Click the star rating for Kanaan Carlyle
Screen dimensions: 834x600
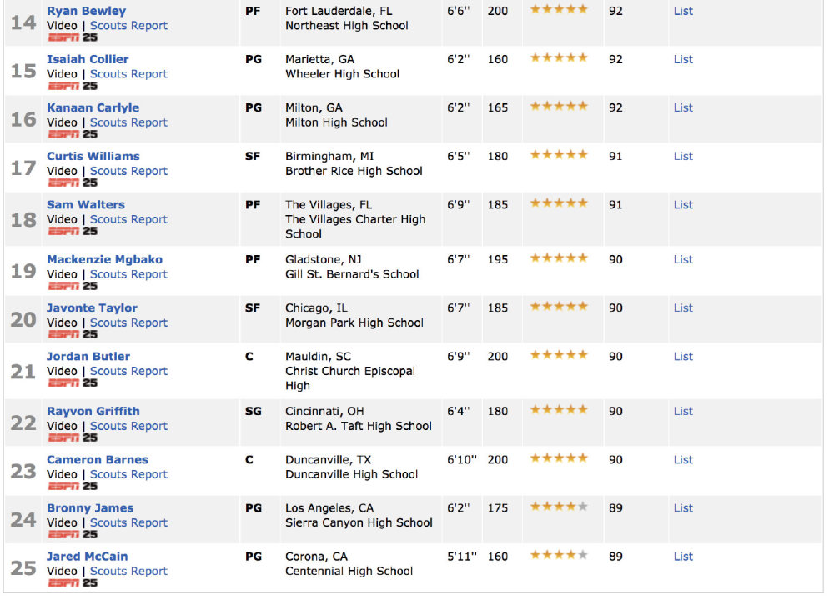[559, 106]
